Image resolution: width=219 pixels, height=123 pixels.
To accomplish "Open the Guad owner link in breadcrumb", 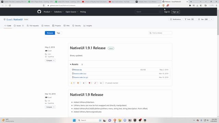I will point(9,19).
